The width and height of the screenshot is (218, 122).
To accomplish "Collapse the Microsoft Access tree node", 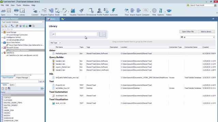I will coord(2,48).
